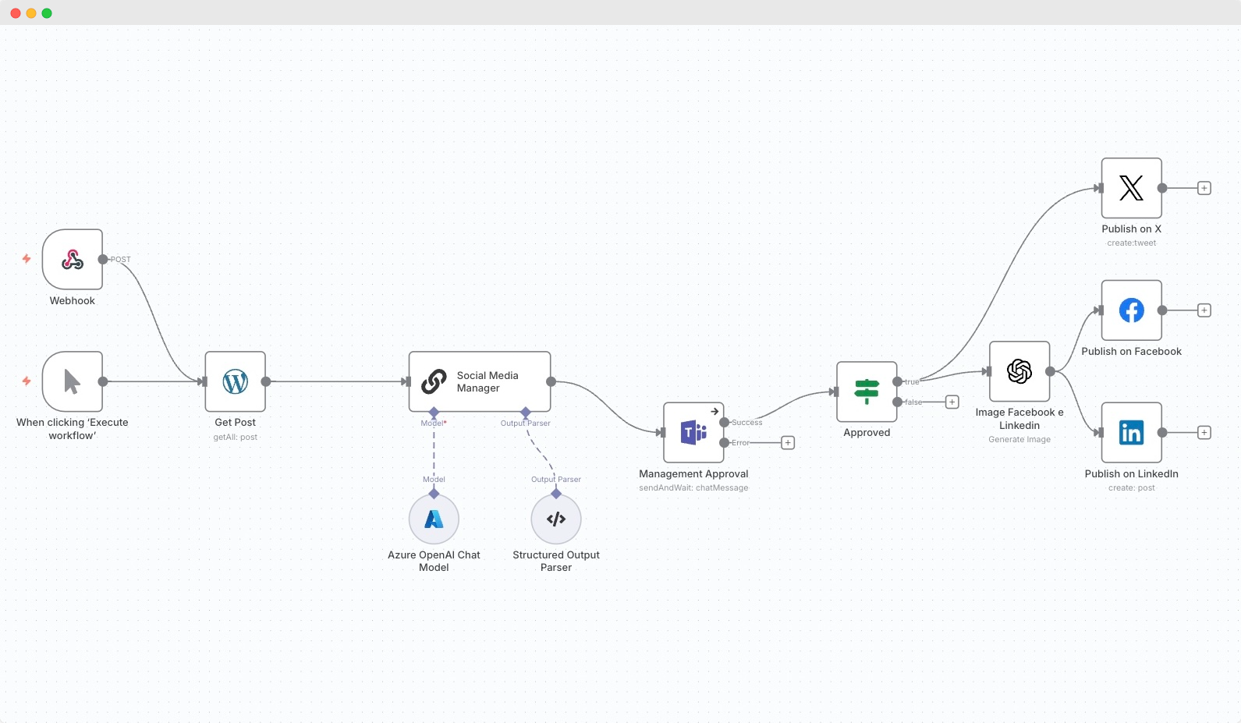Select the Approved condition node

tap(867, 392)
